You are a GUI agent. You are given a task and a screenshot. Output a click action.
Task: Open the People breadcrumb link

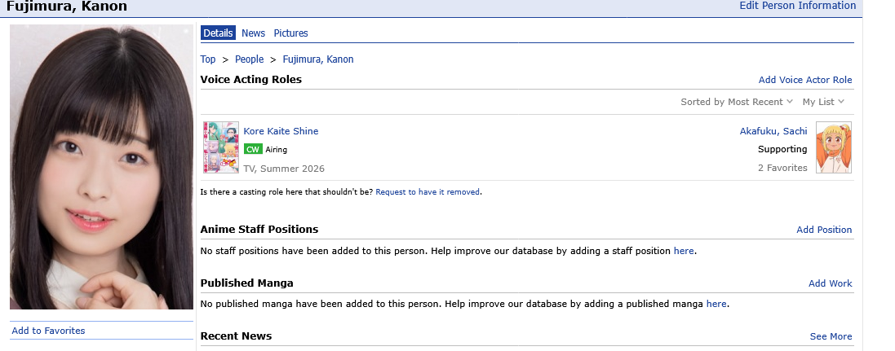tap(250, 59)
